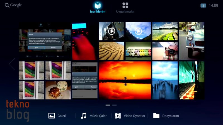Image resolution: width=223 pixels, height=125 pixels.
Task: Click the clock showing 14:09
Action: 213,6
